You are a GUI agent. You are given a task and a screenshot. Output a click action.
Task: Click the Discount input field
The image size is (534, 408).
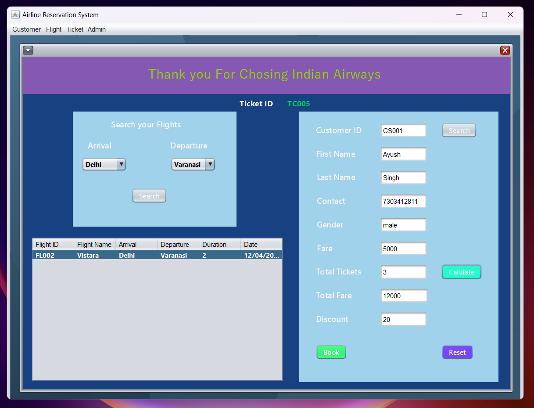[x=403, y=319]
